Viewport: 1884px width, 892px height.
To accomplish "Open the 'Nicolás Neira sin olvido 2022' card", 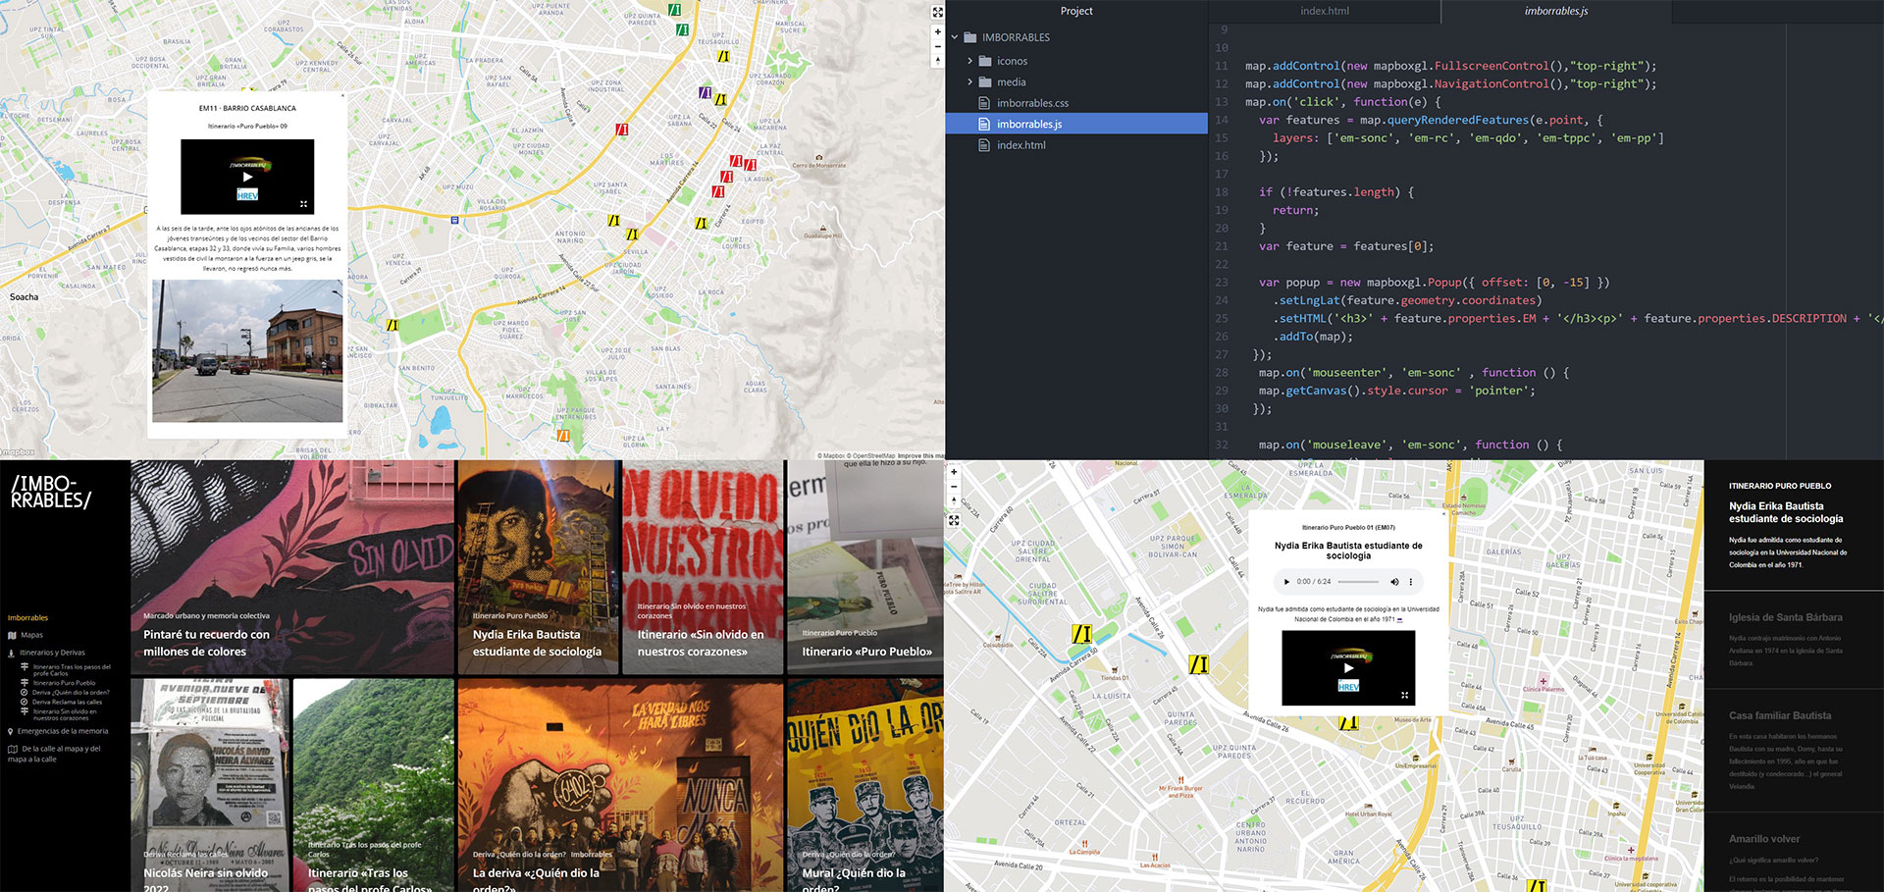I will coord(210,785).
